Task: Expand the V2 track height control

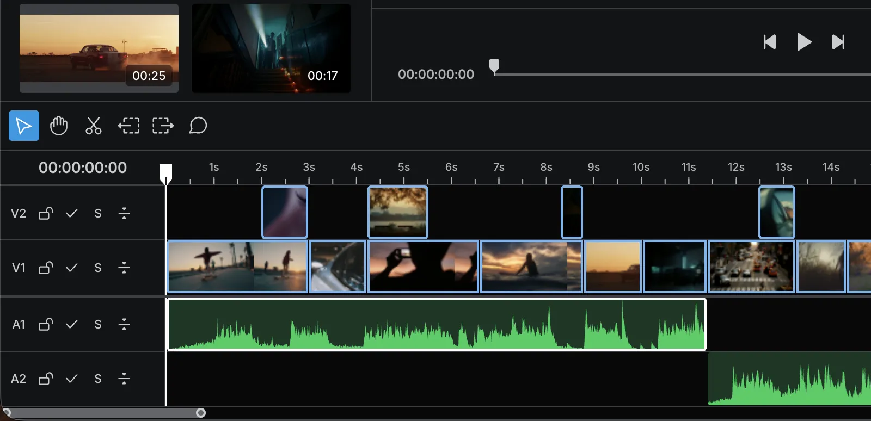Action: [x=124, y=213]
